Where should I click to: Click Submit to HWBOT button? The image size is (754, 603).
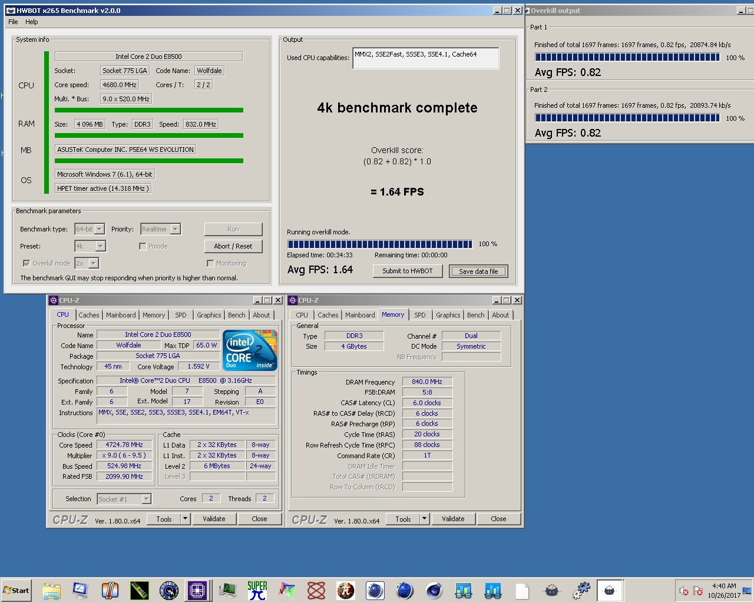click(408, 271)
